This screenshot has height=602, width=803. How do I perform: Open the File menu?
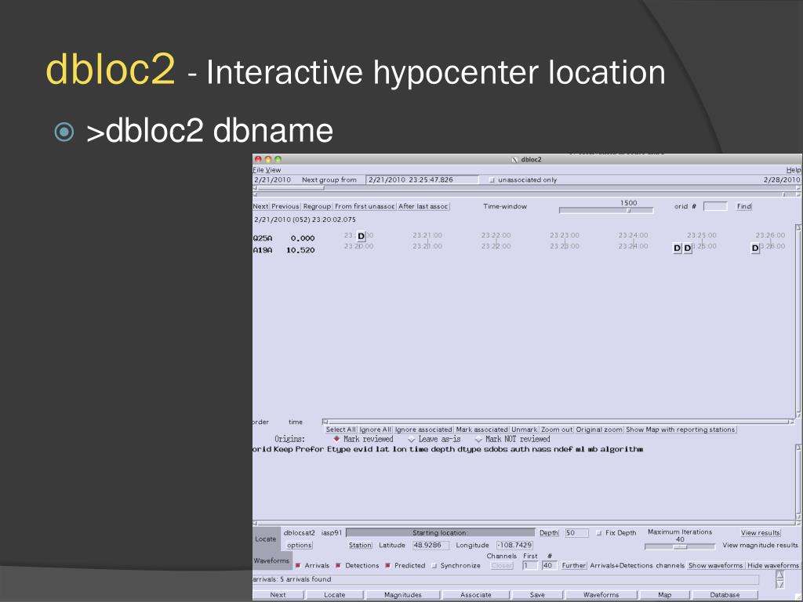click(258, 170)
